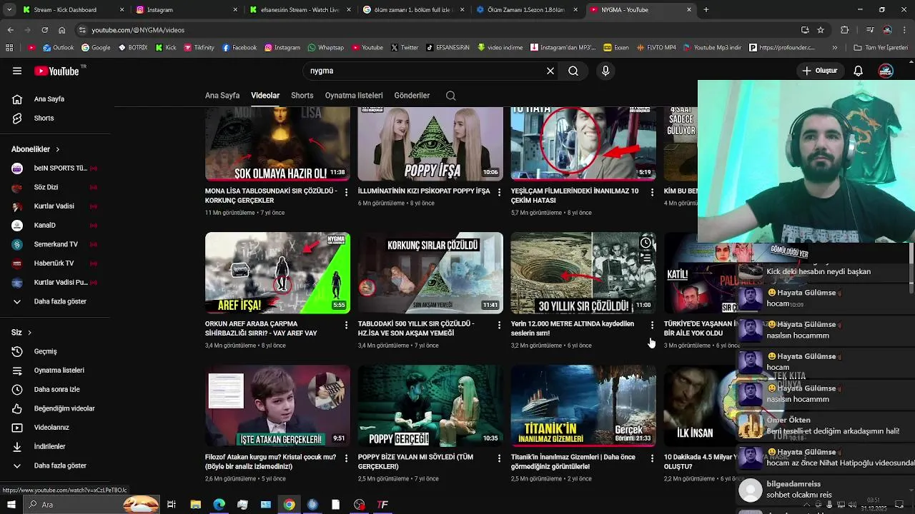Open Task View on the taskbar

point(172,505)
